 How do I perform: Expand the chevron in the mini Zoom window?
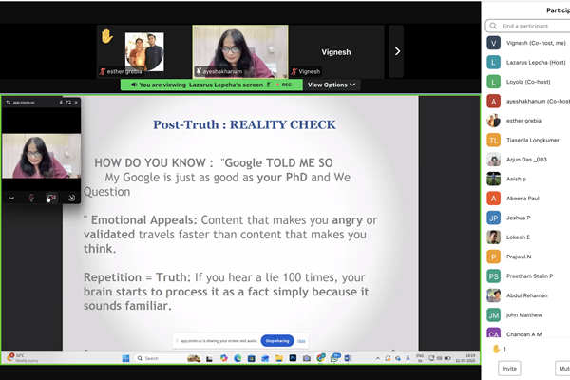click(x=11, y=198)
